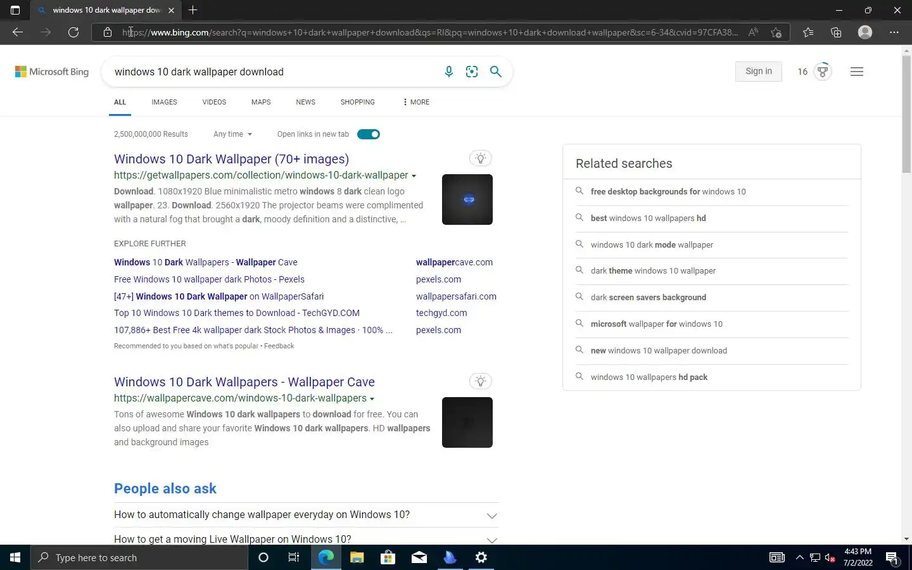Open Windows Start menu

tap(15, 557)
